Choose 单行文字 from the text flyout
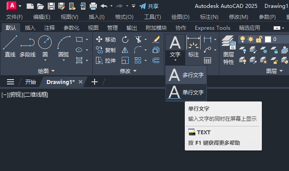 186,92
